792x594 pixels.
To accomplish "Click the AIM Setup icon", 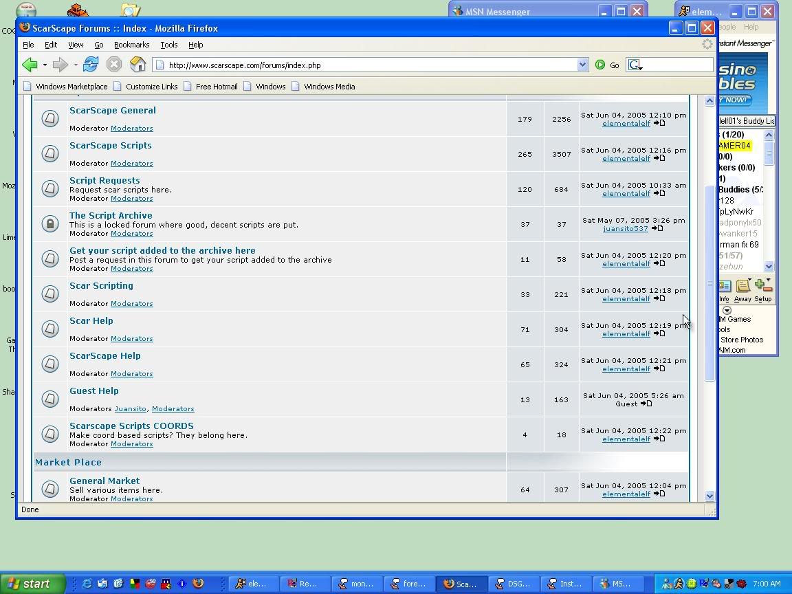I will [x=763, y=286].
